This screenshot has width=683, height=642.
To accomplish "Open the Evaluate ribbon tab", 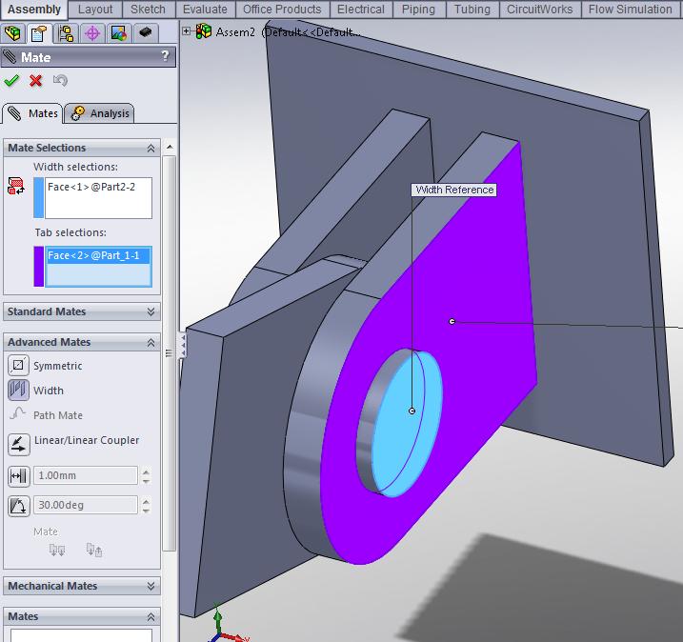I will point(205,10).
